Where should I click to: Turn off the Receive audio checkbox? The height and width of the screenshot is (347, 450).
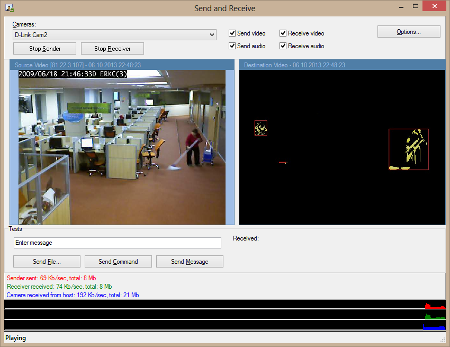[x=283, y=46]
